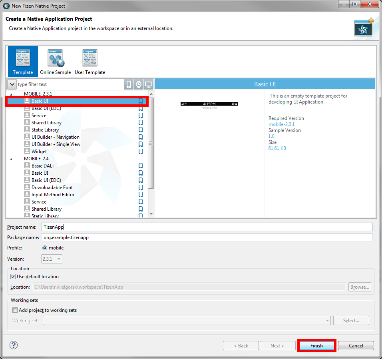This screenshot has width=382, height=359.
Task: Click the help question mark icon
Action: coord(14,345)
